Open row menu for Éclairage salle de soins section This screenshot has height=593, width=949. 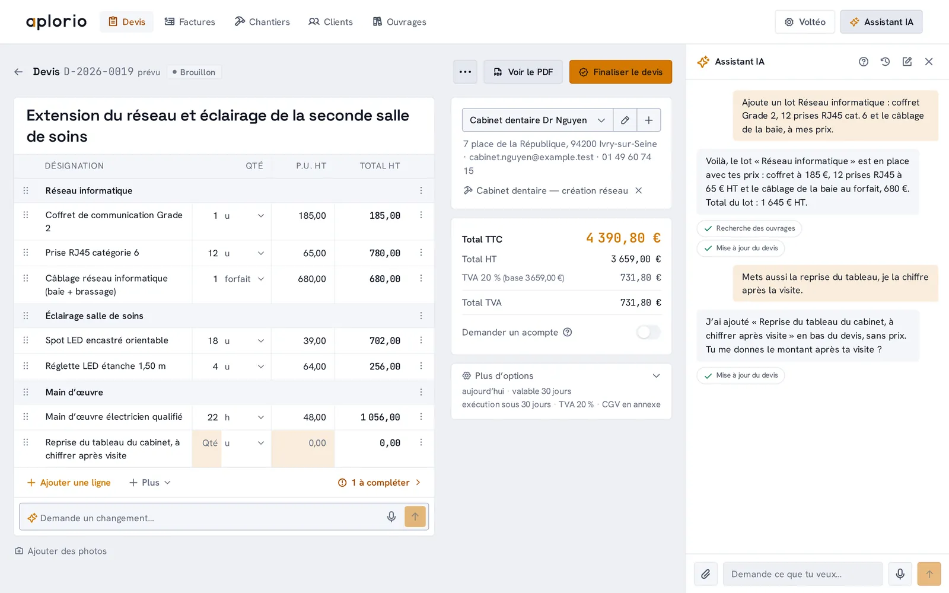tap(421, 315)
